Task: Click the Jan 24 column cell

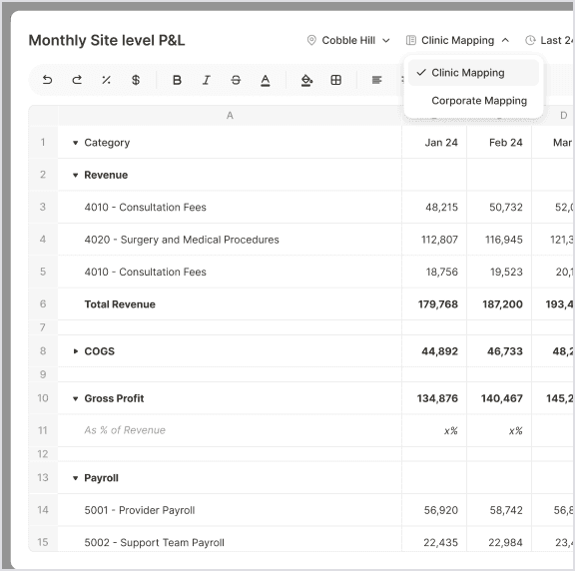Action: pos(434,143)
